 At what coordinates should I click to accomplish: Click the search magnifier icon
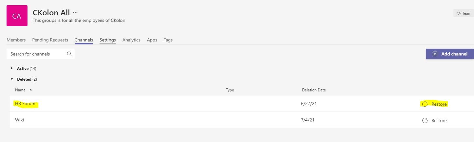[x=69, y=54]
